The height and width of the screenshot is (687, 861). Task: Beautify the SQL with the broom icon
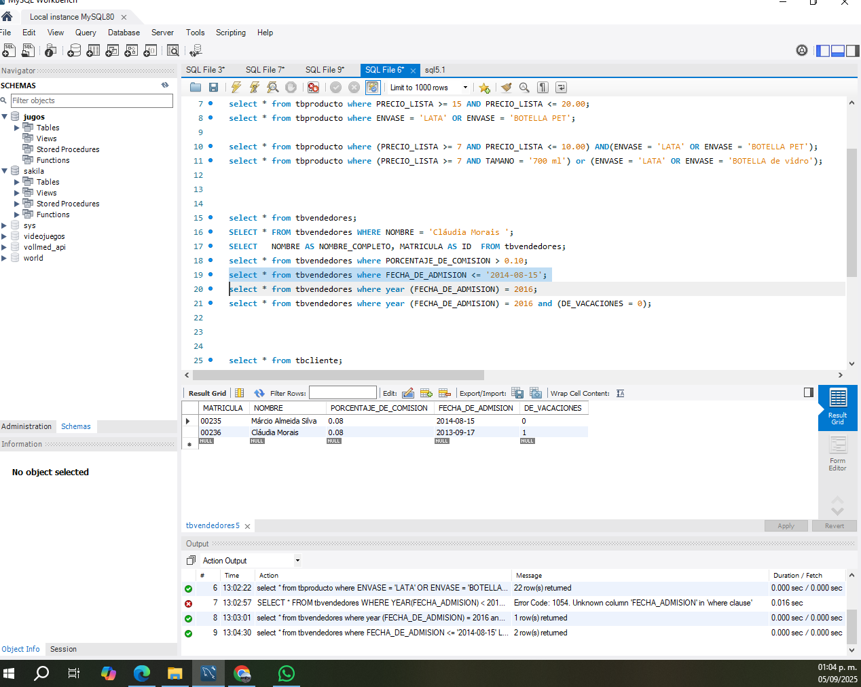pyautogui.click(x=506, y=88)
